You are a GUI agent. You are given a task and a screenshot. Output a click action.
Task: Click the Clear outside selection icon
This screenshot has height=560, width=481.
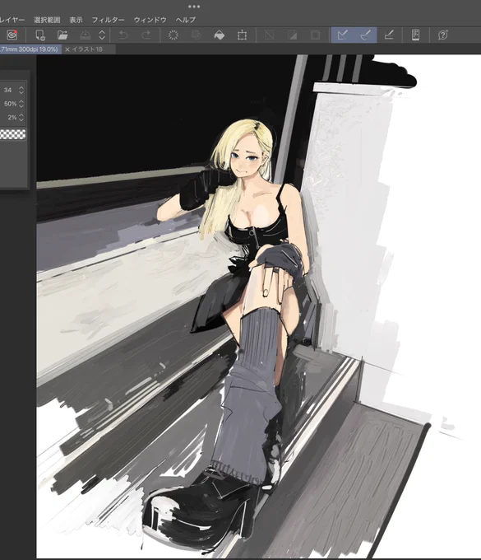(197, 35)
